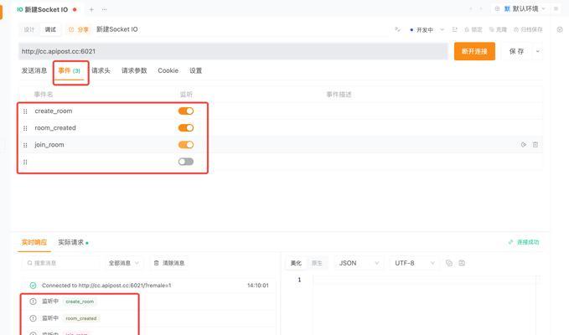Toggle listening for create_room event
Screen dimensions: 569x335
[x=186, y=111]
